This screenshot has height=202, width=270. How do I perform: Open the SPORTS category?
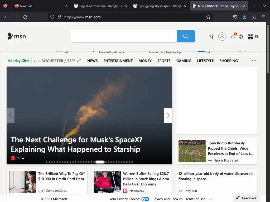pyautogui.click(x=164, y=61)
